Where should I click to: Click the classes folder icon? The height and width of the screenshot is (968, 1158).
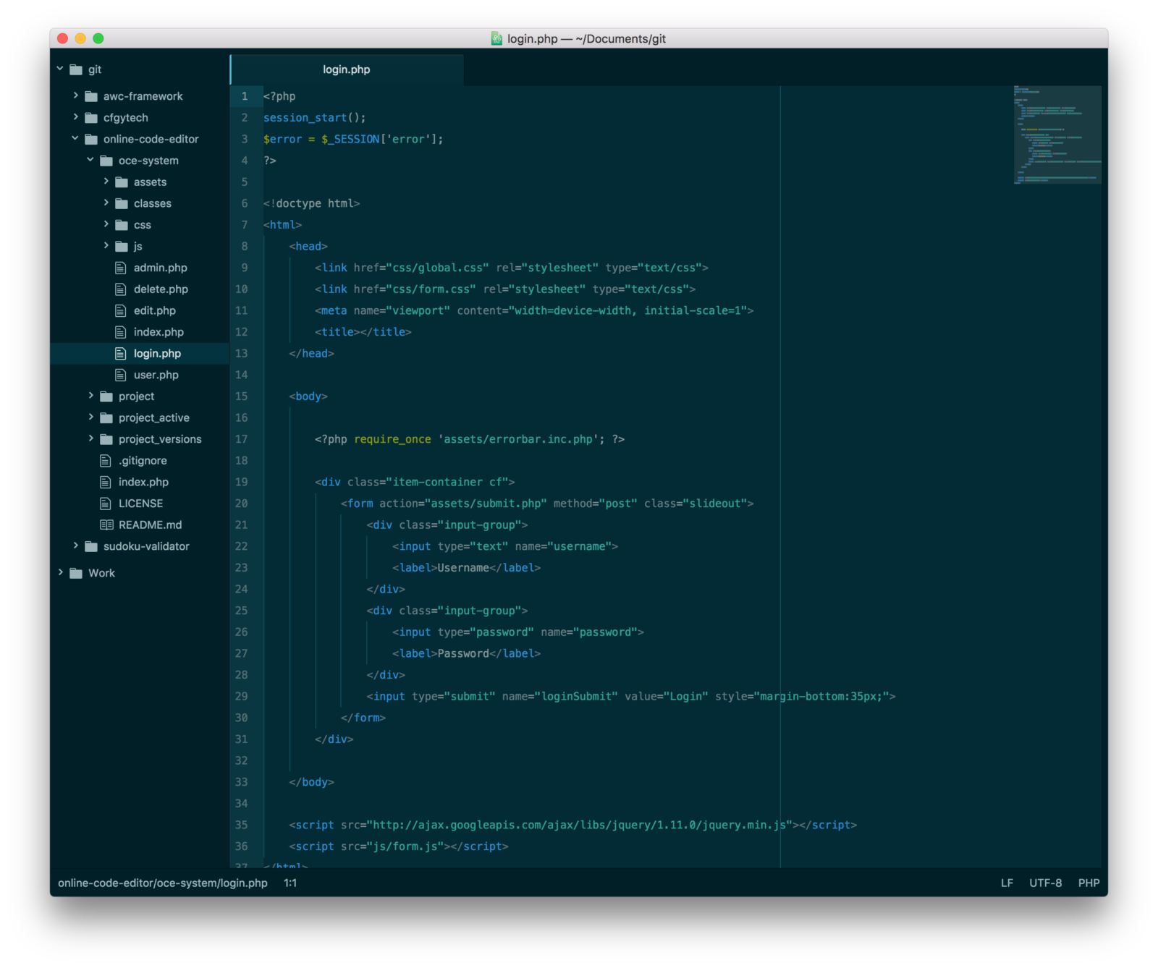(x=122, y=203)
